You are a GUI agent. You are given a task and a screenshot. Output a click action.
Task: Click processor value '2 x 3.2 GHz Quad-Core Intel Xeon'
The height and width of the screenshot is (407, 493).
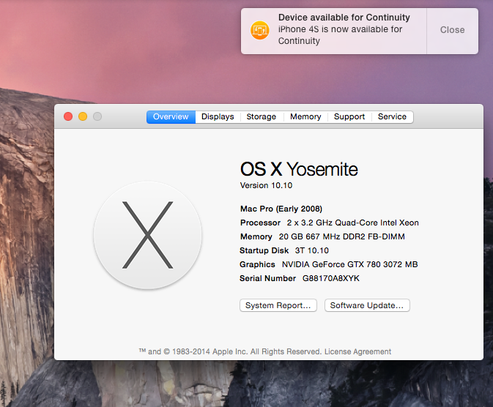coord(353,223)
